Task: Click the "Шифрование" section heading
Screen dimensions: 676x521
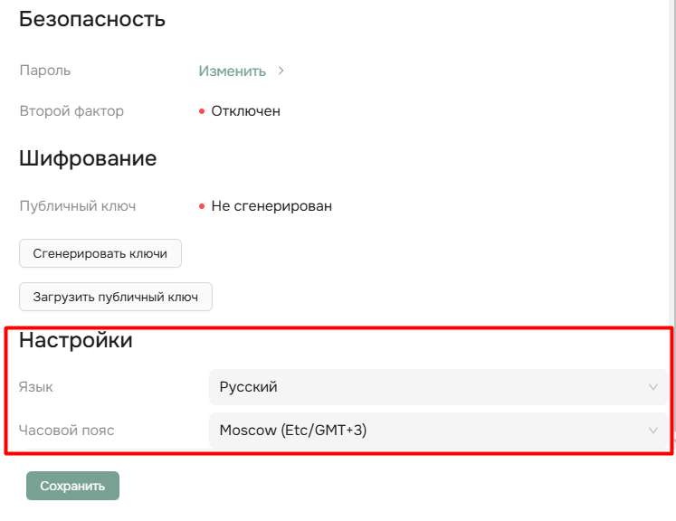Action: tap(88, 158)
